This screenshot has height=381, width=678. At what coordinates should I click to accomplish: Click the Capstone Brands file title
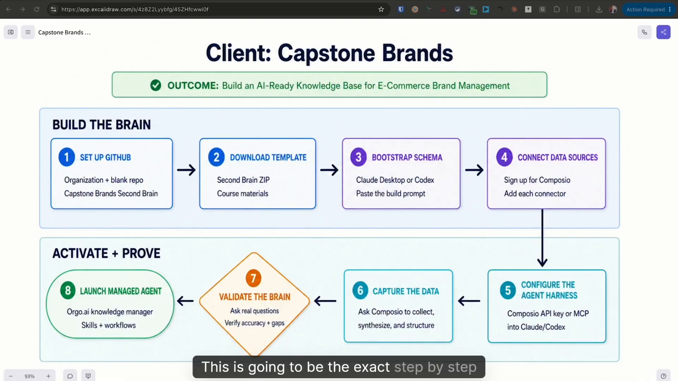coord(64,32)
